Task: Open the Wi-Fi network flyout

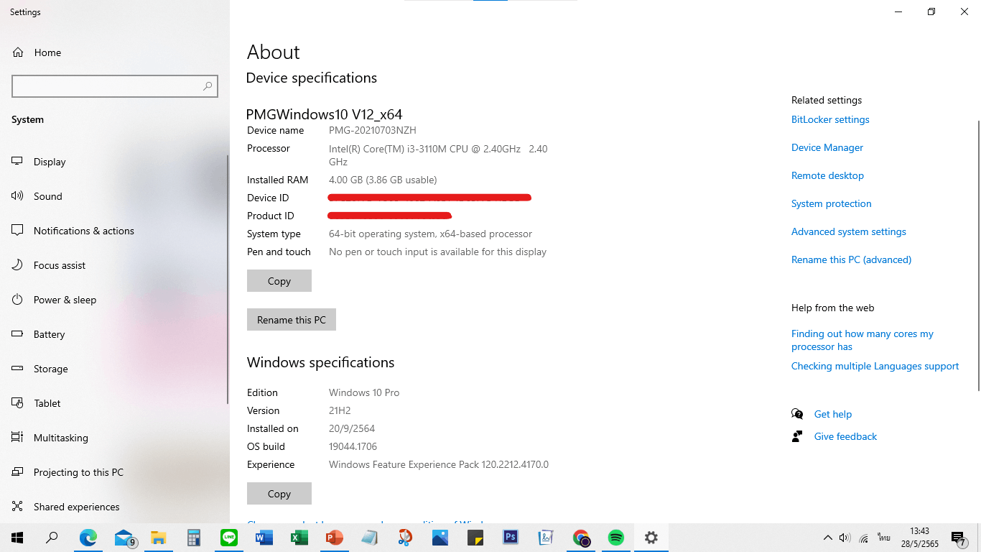Action: click(863, 538)
